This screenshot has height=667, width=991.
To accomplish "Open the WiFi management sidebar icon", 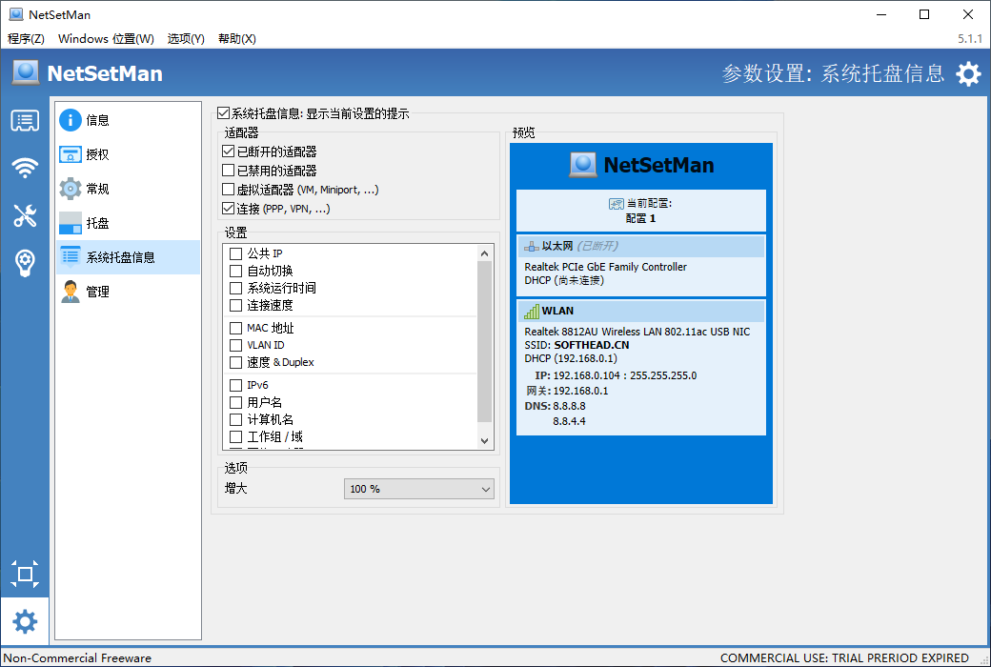I will [x=25, y=169].
